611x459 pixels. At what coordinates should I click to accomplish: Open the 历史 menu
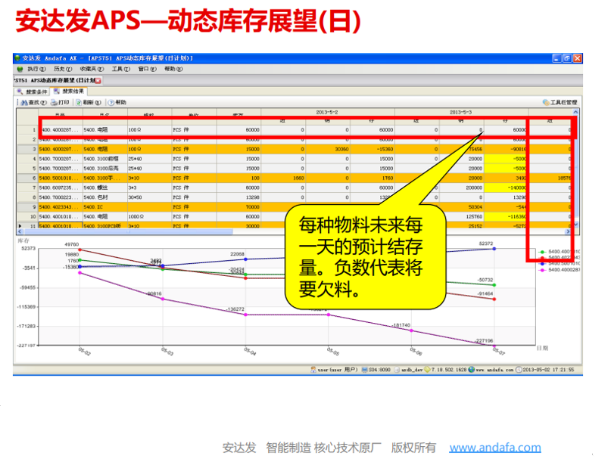coord(63,70)
